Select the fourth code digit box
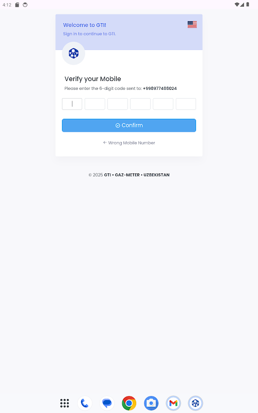258x413 pixels. point(140,104)
